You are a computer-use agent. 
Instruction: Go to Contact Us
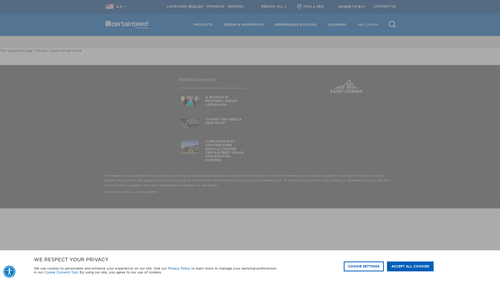click(x=385, y=7)
